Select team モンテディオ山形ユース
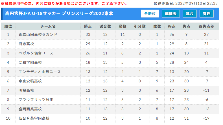The image size is (223, 125). 40,72
